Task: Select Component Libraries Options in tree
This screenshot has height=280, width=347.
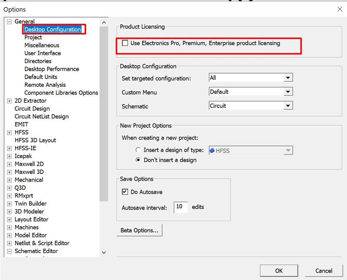Action: tap(61, 93)
